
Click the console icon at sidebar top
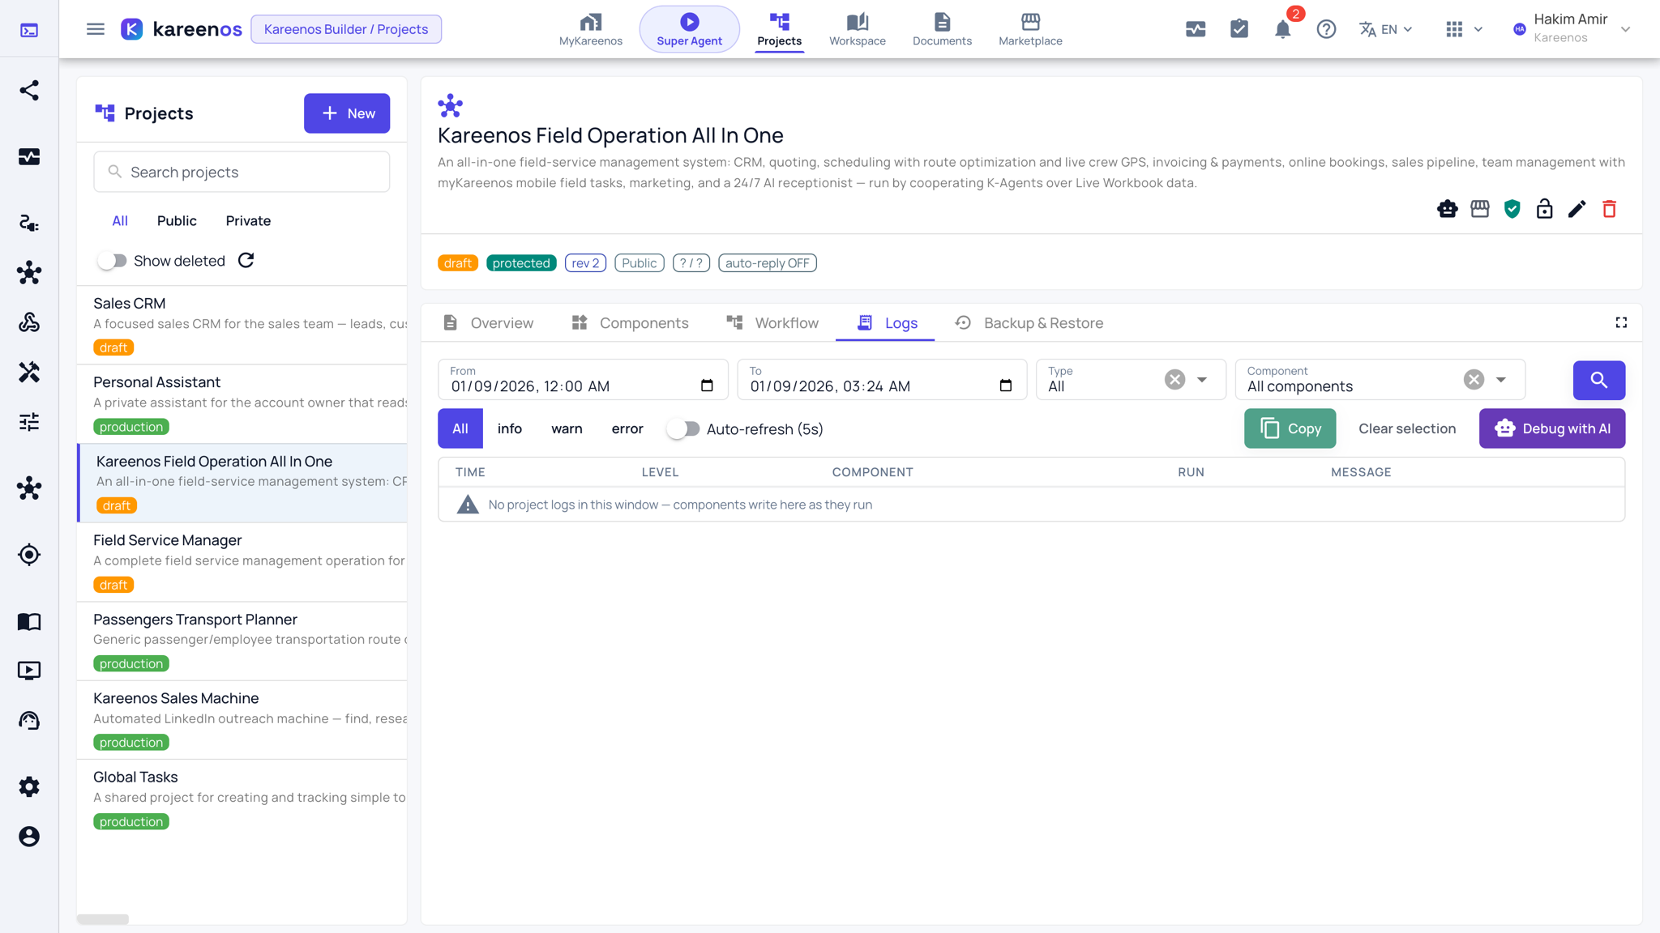click(x=29, y=31)
